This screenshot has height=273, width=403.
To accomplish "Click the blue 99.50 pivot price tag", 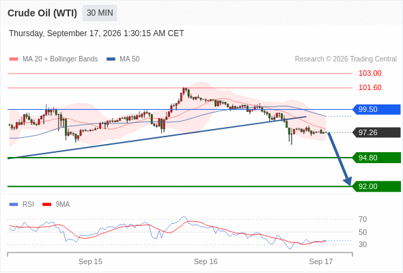I will [376, 109].
